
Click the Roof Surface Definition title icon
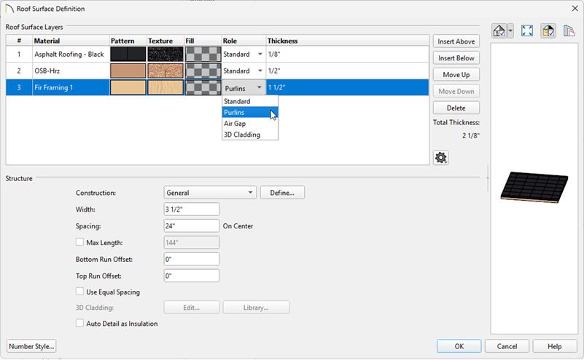click(x=9, y=9)
